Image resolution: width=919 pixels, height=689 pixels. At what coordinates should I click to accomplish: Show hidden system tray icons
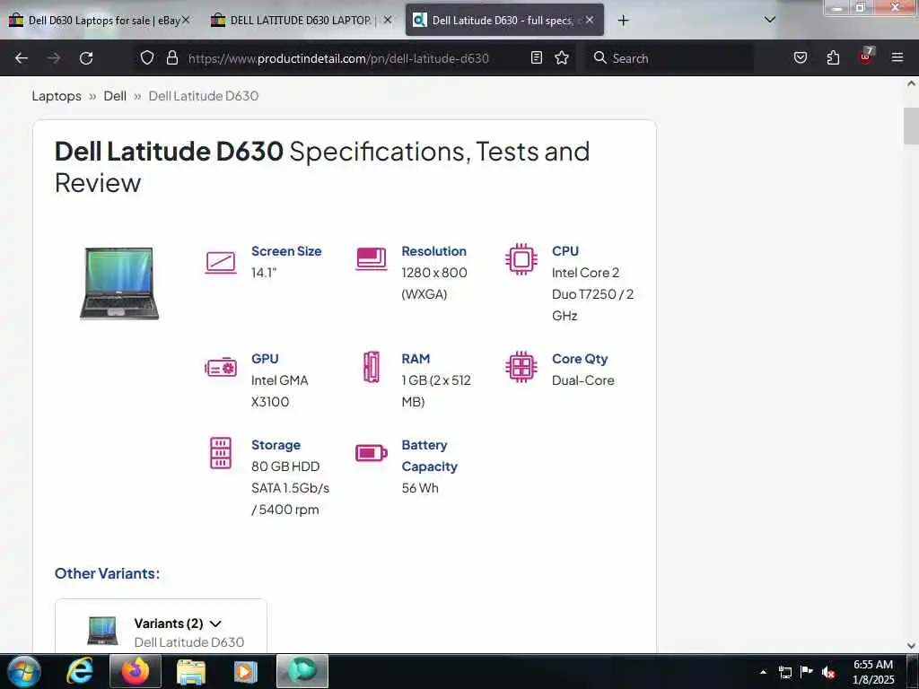coord(763,672)
